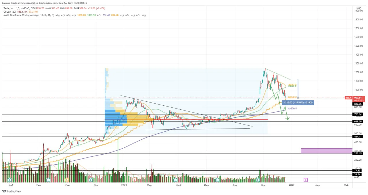Select the purple rectangle zone drawing
Viewport: 368px width, 195px height.
pos(327,151)
